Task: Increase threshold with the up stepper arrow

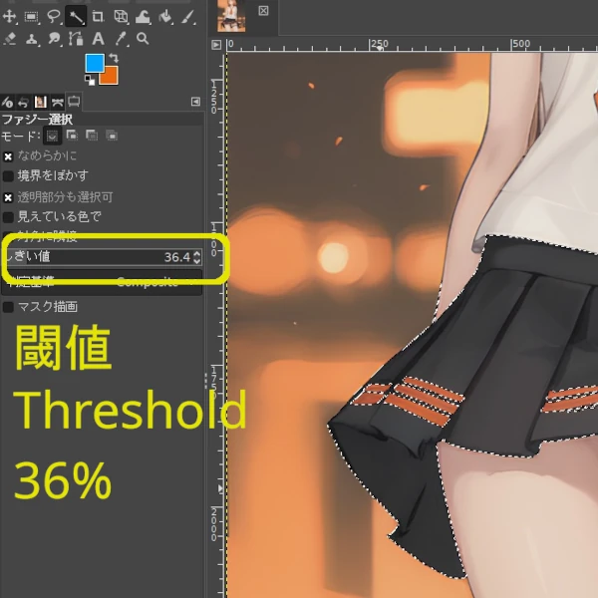Action: click(196, 253)
